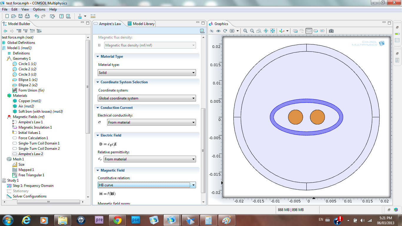Click the Undo arrow in main toolbar
Viewport: 402px width, 226px height.
point(36,16)
